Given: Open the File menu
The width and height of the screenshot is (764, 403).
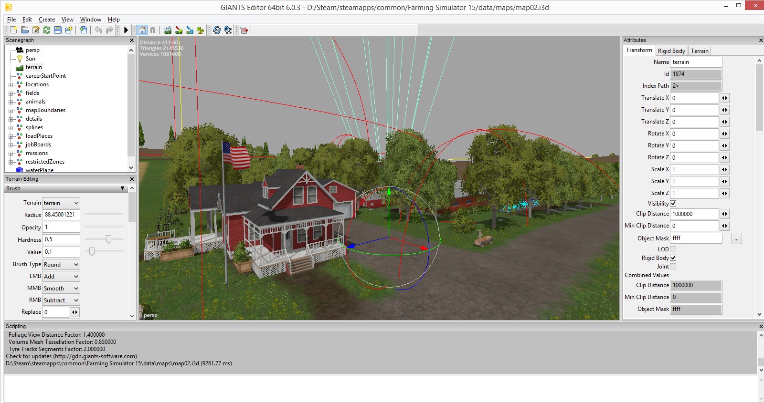Looking at the screenshot, I should click(11, 20).
